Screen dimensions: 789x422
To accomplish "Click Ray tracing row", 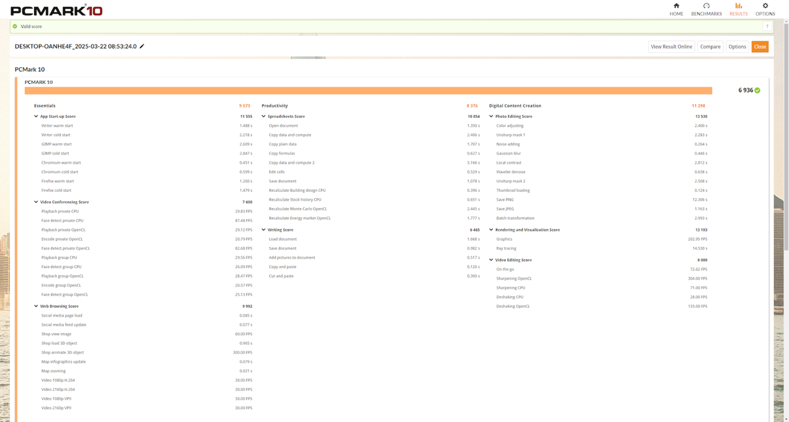I will coord(602,248).
